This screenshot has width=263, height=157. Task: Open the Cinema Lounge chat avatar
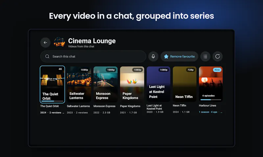[60, 42]
